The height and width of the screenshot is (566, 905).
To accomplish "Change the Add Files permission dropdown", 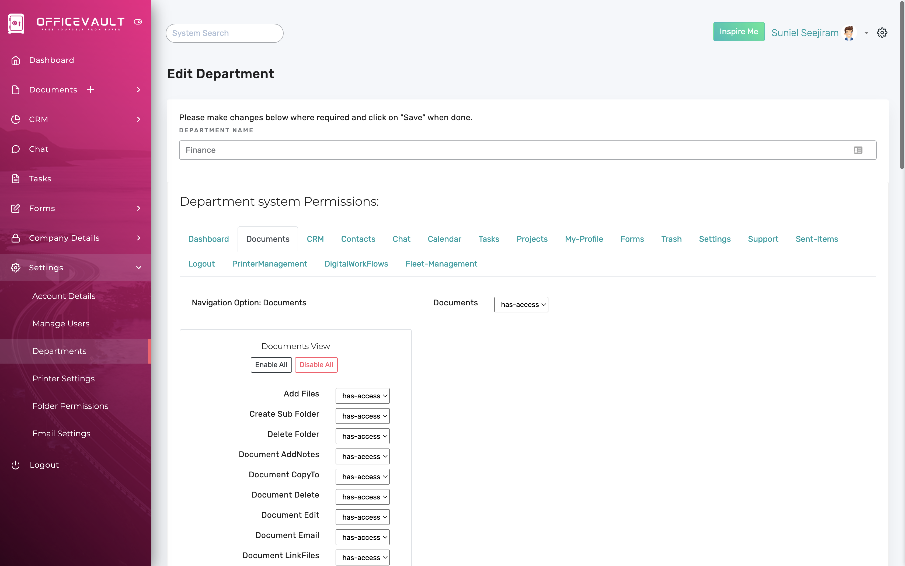I will tap(362, 396).
